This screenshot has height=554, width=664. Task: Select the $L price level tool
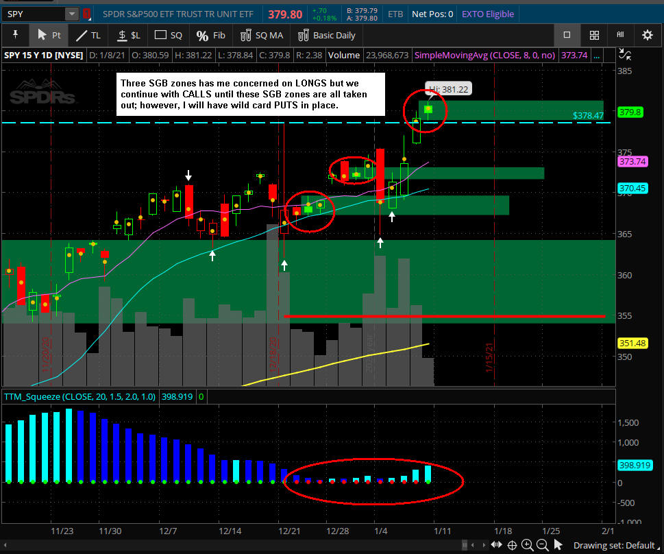point(128,35)
